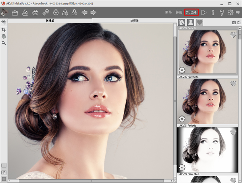The height and width of the screenshot is (183, 242).
Task: Click image view scroll right arrow
Action: 171,181
